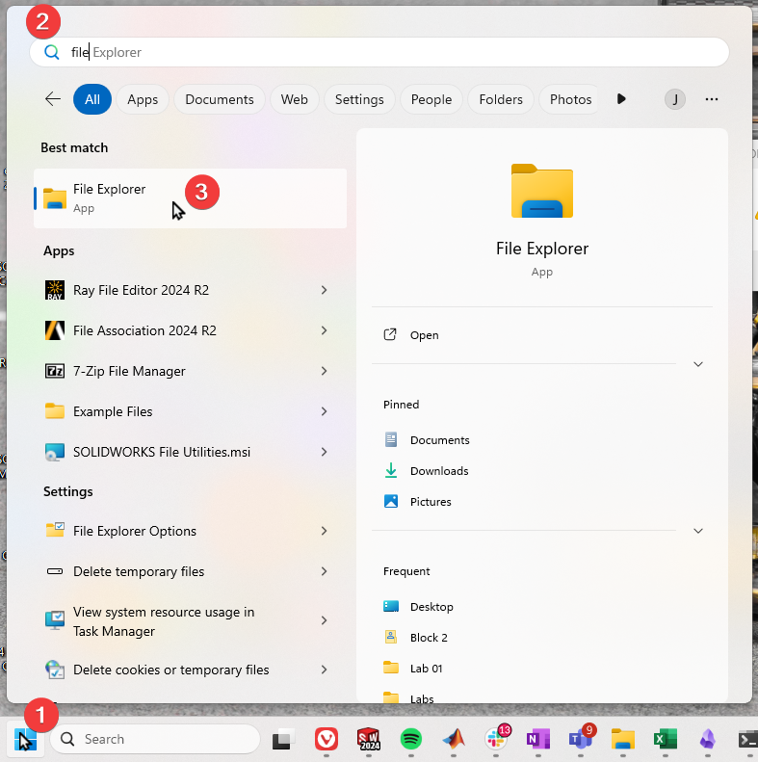The width and height of the screenshot is (758, 762).
Task: Select File Explorer best match result
Action: pos(190,197)
